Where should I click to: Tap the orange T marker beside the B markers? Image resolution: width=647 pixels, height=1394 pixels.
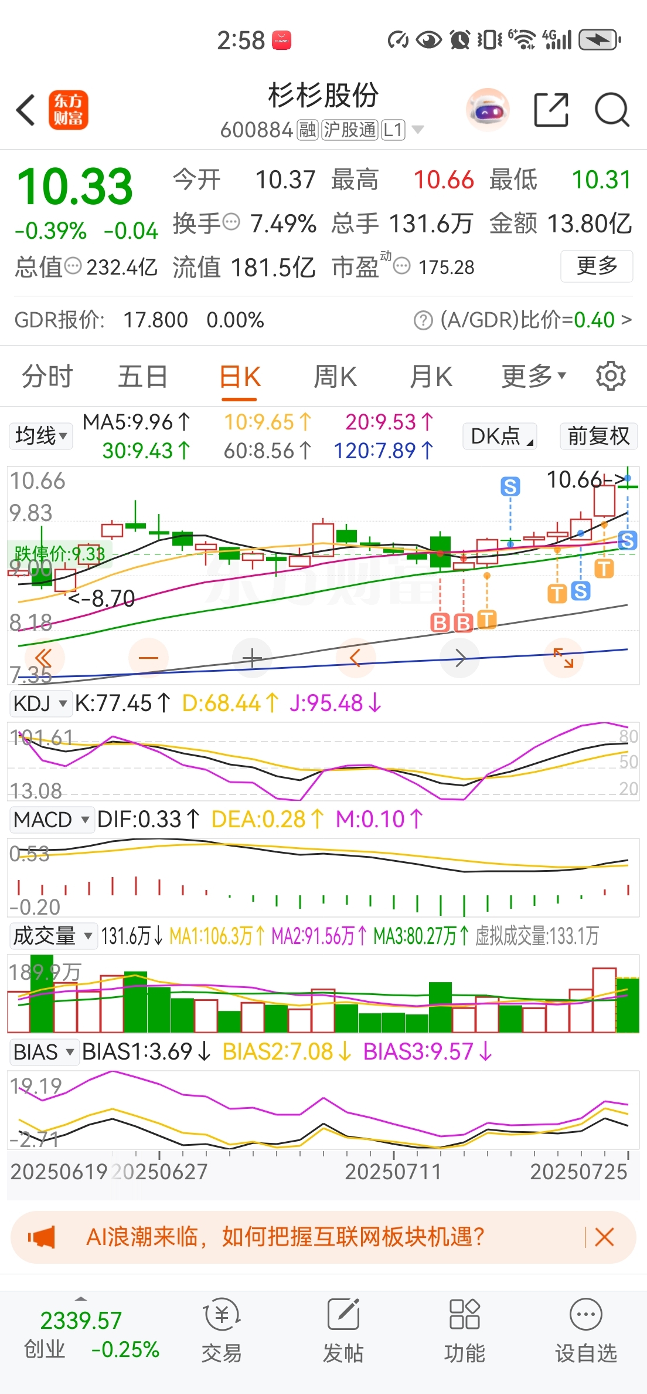click(487, 619)
